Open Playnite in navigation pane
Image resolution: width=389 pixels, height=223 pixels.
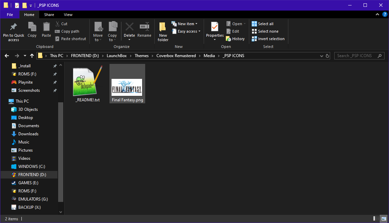[25, 82]
